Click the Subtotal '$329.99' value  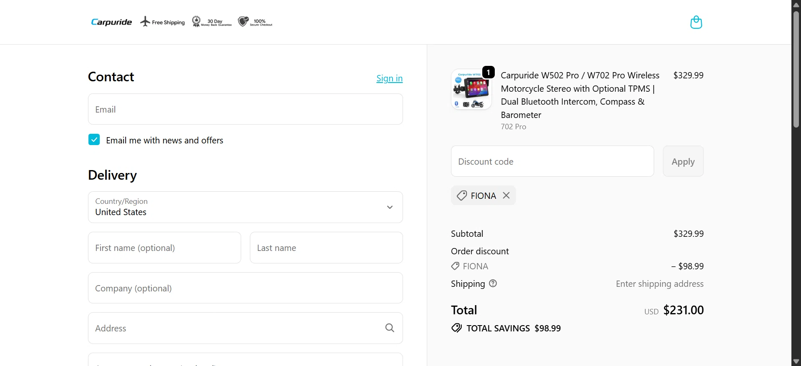[x=688, y=234]
